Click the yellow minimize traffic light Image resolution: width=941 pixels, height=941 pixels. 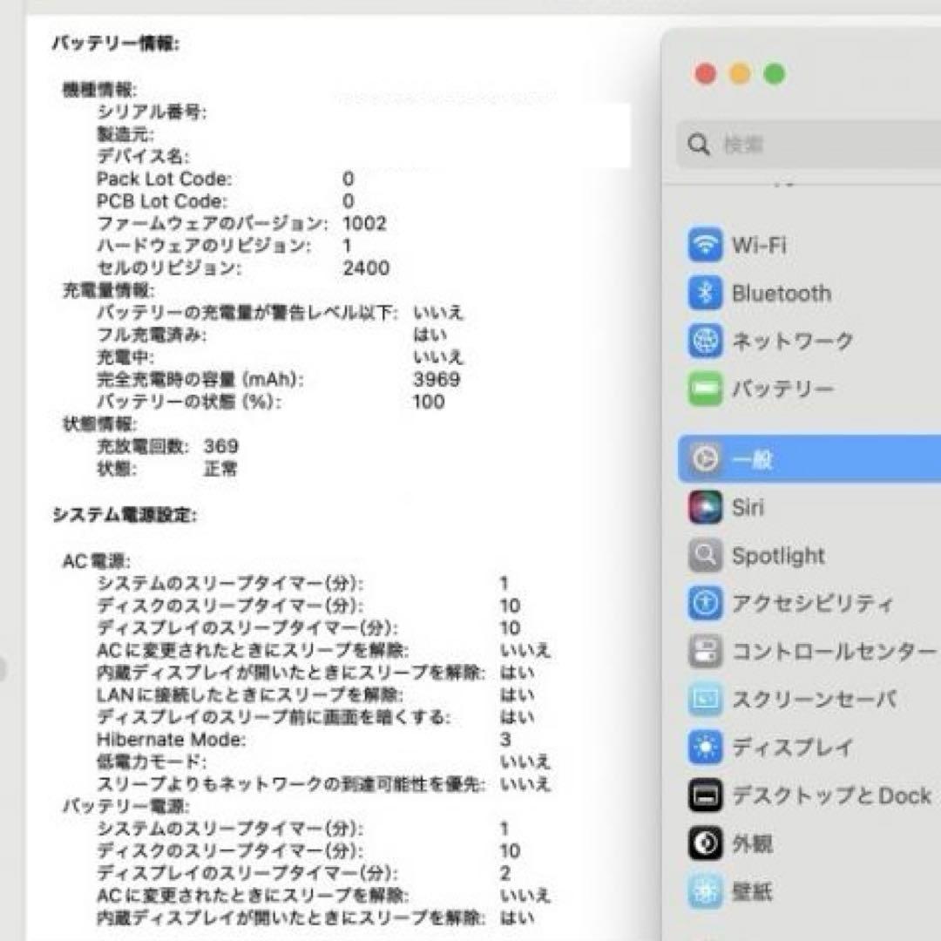tap(740, 75)
